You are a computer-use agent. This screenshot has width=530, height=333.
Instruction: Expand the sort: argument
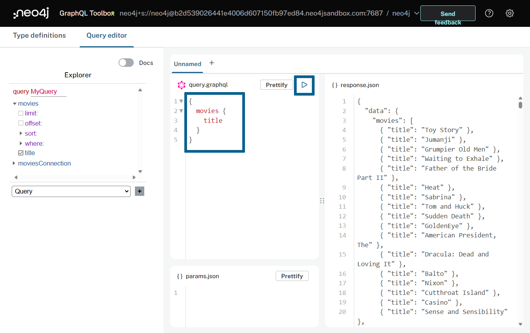[21, 133]
